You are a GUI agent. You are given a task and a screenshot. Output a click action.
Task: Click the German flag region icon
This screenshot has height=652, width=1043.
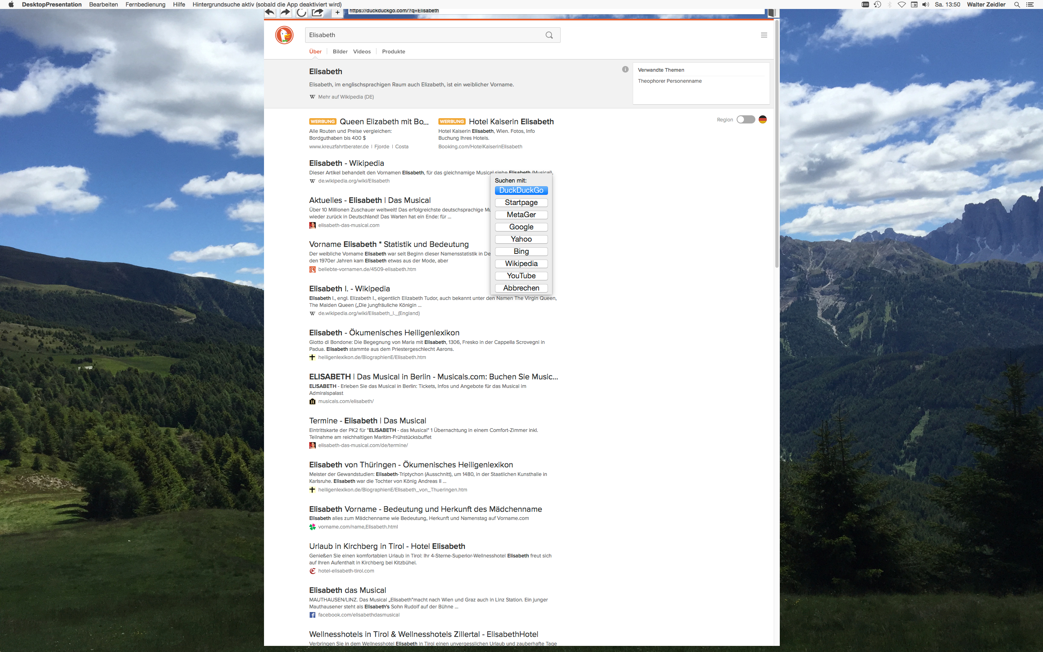coord(762,119)
